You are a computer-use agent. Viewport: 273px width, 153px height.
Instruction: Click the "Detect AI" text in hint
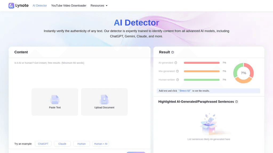point(184,91)
